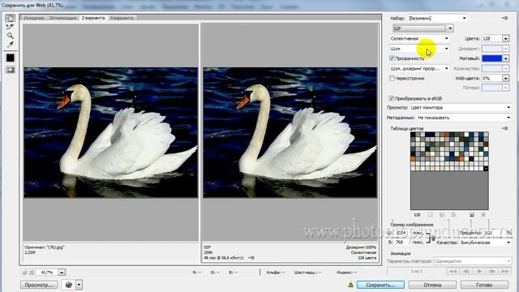Image resolution: width=519 pixels, height=292 pixels.
Task: Toggle Преобразовать в sRGB checkbox
Action: pos(391,98)
